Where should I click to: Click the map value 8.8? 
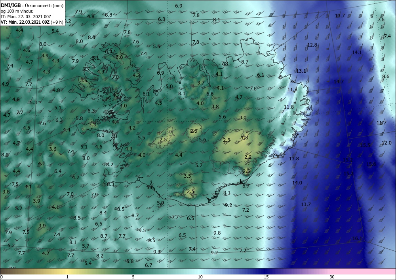pos(109,15)
